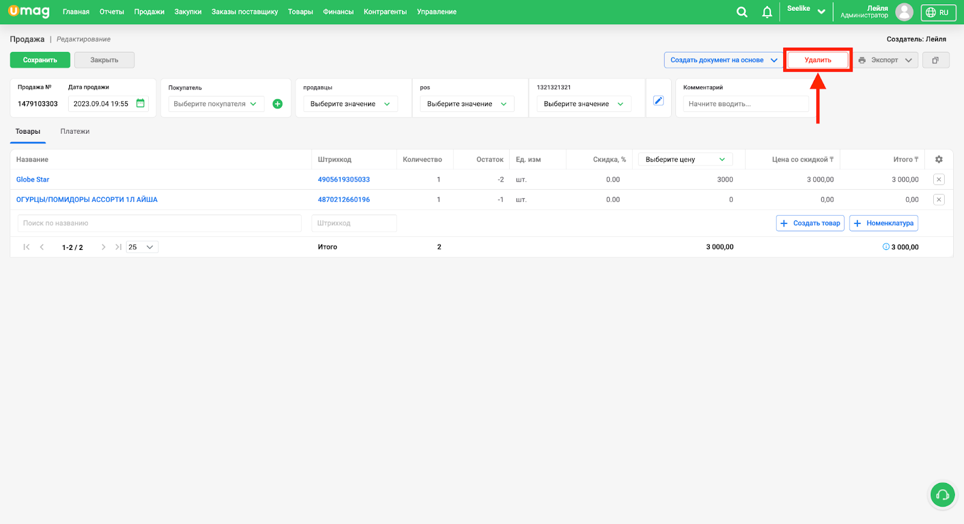Click the Удалить button
Screen dimensions: 964x524
pos(818,60)
